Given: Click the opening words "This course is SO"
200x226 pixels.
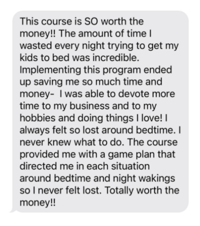Looking at the screenshot, I should coord(59,21).
